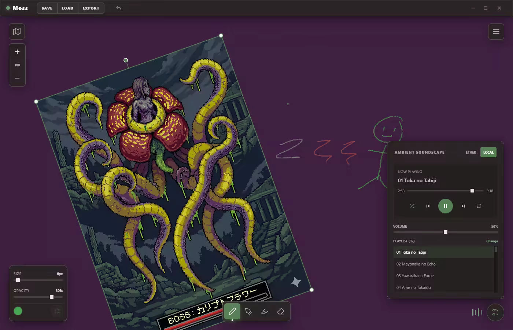The width and height of the screenshot is (513, 330).
Task: Select the Pencil tool
Action: (x=232, y=311)
